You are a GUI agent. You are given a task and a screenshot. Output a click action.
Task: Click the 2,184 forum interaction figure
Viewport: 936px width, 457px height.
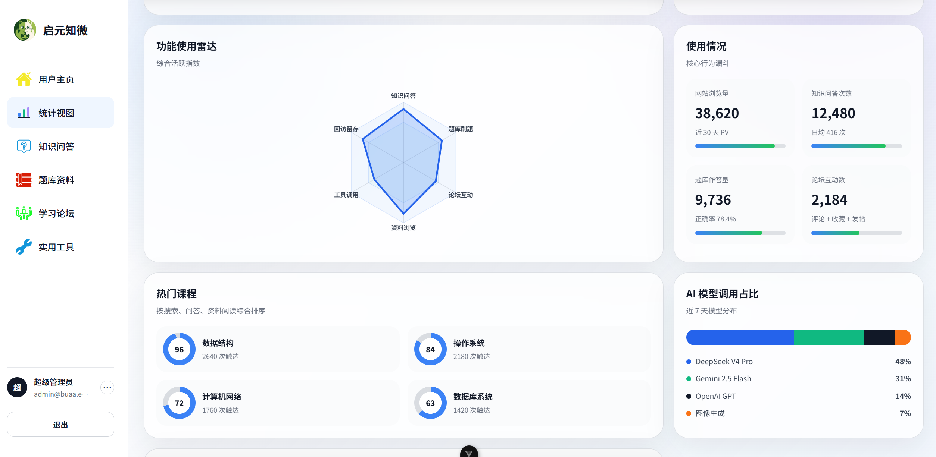coord(829,200)
